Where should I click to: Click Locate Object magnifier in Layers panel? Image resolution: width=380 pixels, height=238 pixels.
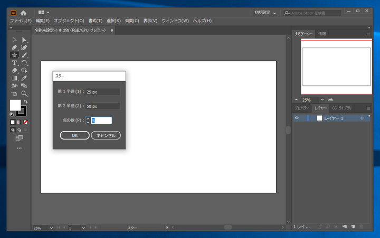point(328,226)
